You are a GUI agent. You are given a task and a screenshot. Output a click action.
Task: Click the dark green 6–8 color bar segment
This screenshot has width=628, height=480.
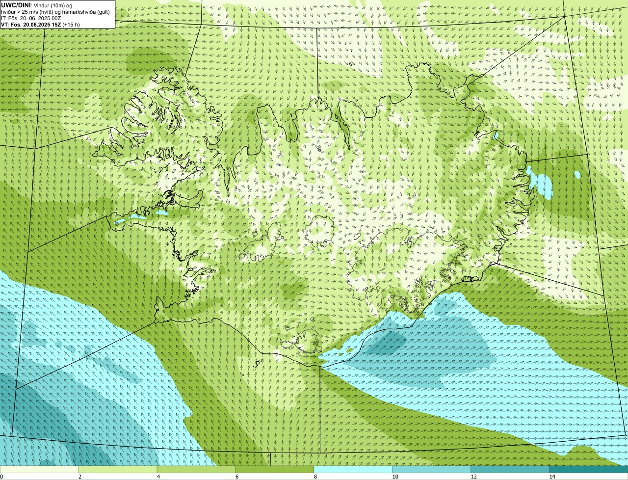tap(275, 469)
